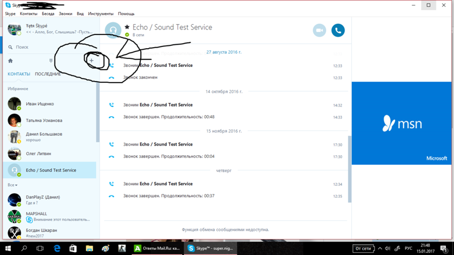Switch to Ответы Mail.Ru taskbar window
Image resolution: width=454 pixels, height=255 pixels.
pos(157,248)
